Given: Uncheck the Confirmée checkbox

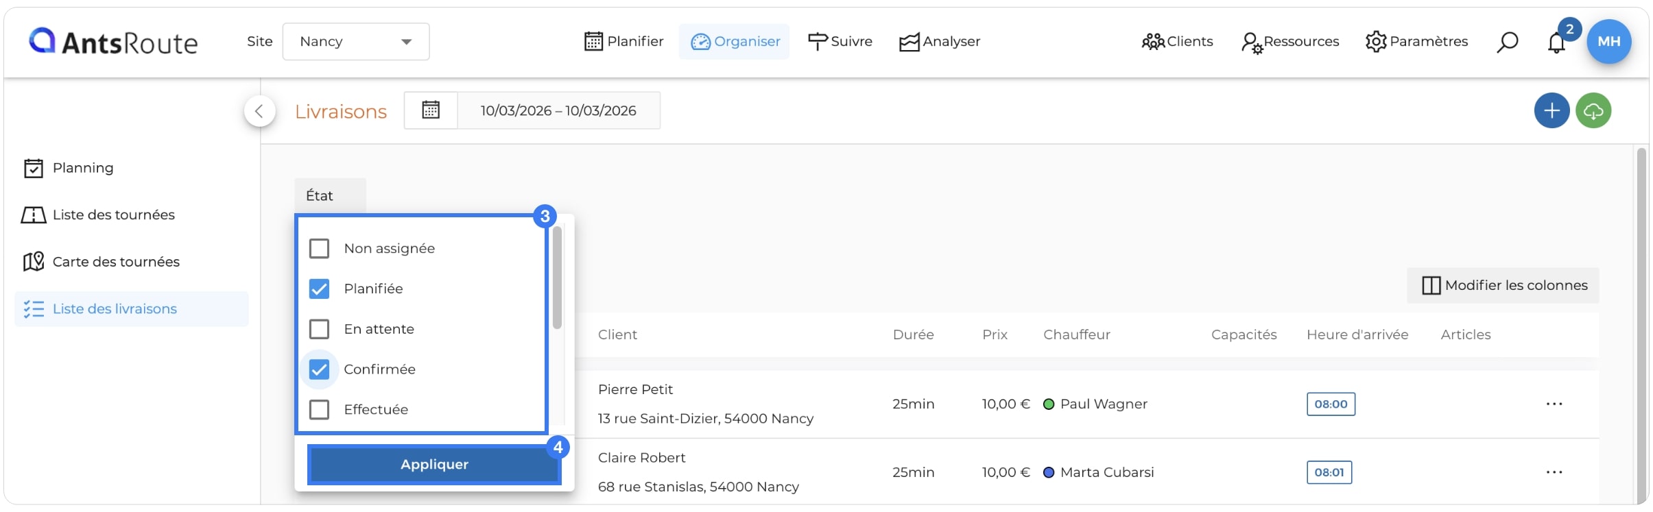Looking at the screenshot, I should pyautogui.click(x=319, y=369).
